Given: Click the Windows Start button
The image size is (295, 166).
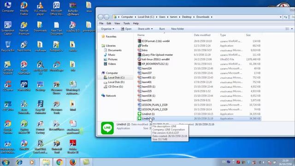Looking at the screenshot, I should tap(6, 162).
